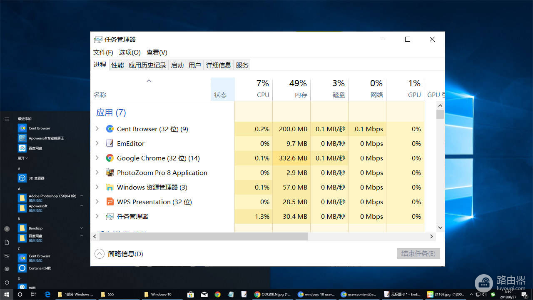This screenshot has width=533, height=300.
Task: Expand Adobe Photoshop CS6 folder in Start menu
Action: [x=82, y=195]
